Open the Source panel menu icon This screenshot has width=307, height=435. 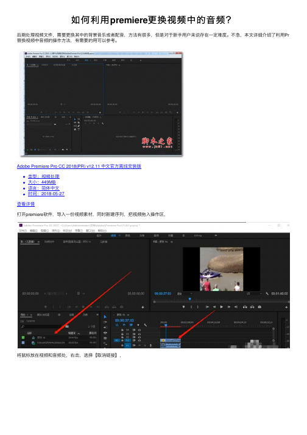tap(38, 242)
